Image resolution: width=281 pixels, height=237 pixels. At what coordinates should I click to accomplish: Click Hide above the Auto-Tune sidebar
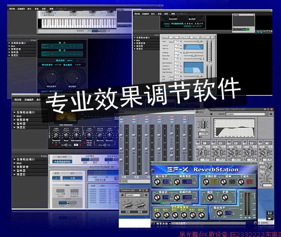(x=44, y=156)
